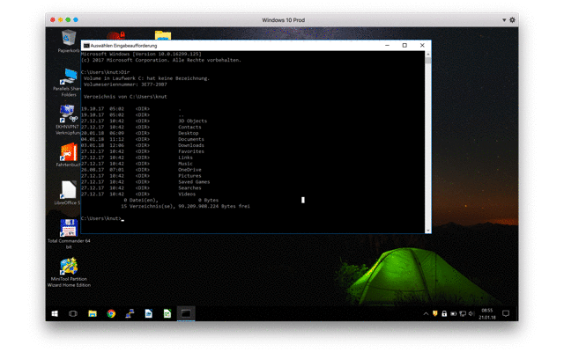This screenshot has height=352, width=564.
Task: Click the console scrollbar thumb
Action: (428, 61)
